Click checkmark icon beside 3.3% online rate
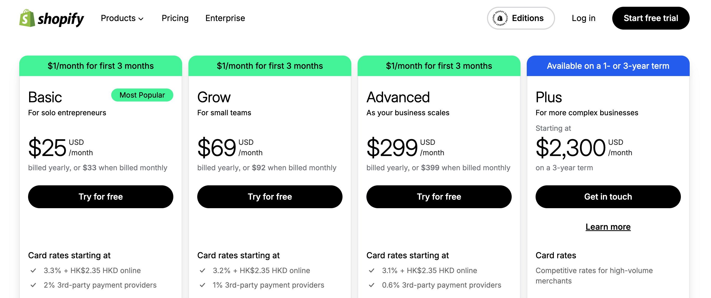The width and height of the screenshot is (711, 298). tap(34, 270)
